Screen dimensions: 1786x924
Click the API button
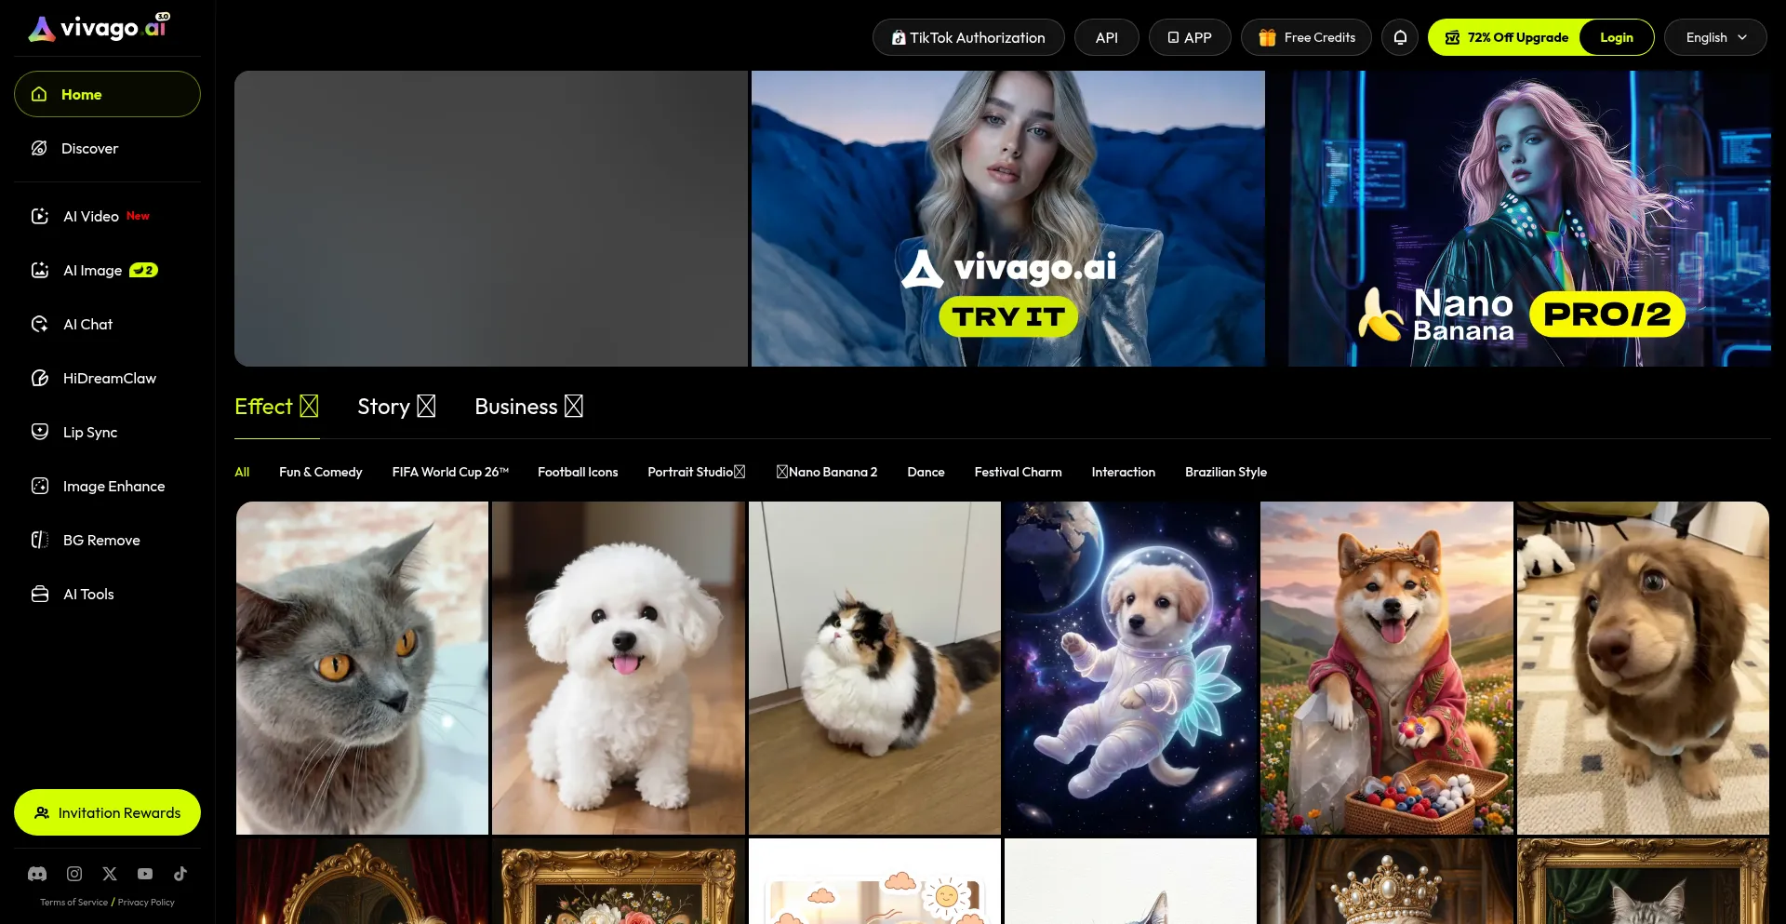pos(1106,37)
